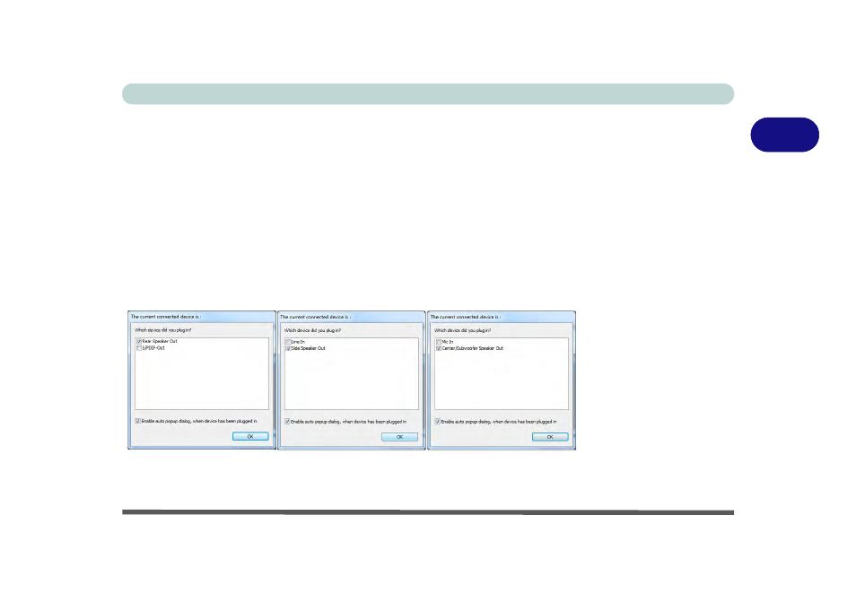The image size is (856, 603).
Task: Toggle auto popup checkbox in the Line In dialog
Action: [287, 422]
